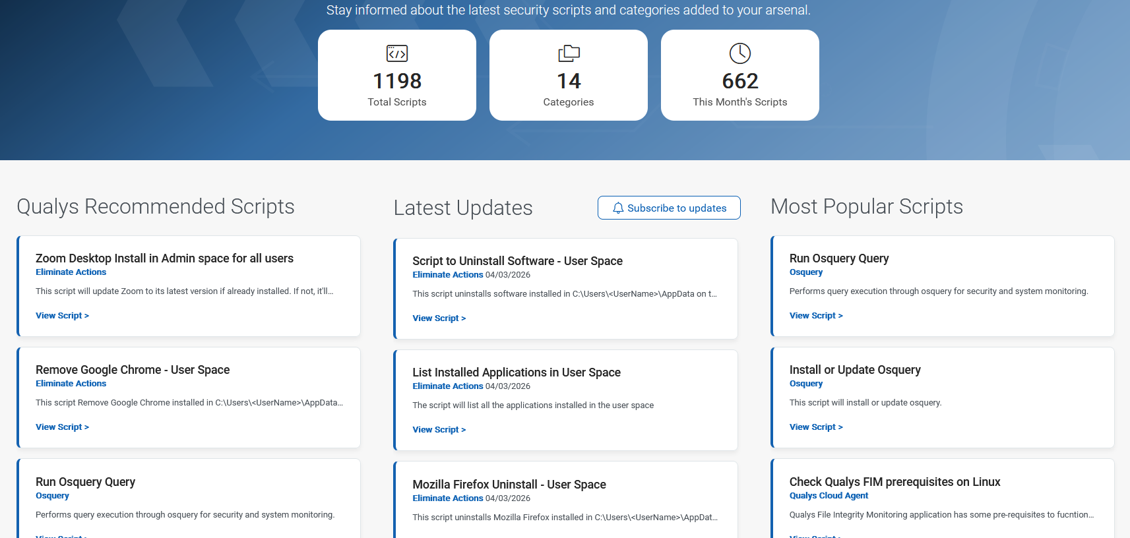
Task: View Script for List Installed Applications
Action: [439, 430]
